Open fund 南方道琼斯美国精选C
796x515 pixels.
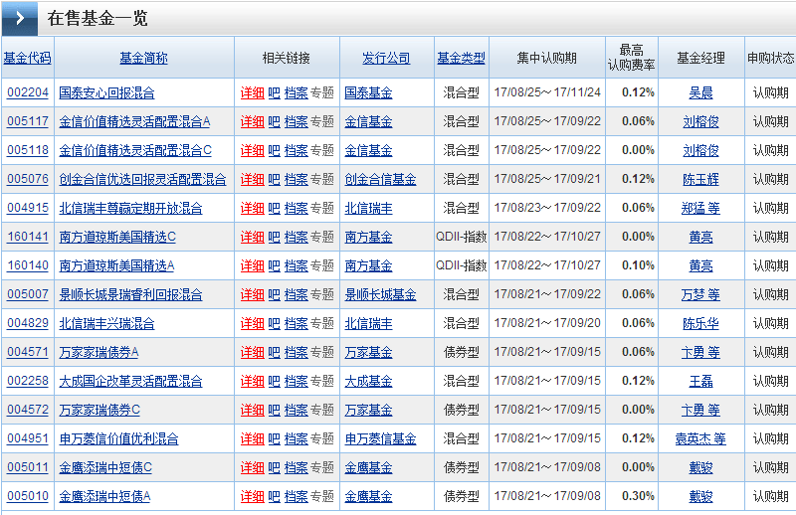117,237
